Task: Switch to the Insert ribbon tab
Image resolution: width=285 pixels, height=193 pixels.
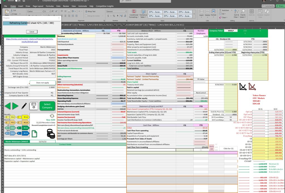Action: (x=21, y=6)
